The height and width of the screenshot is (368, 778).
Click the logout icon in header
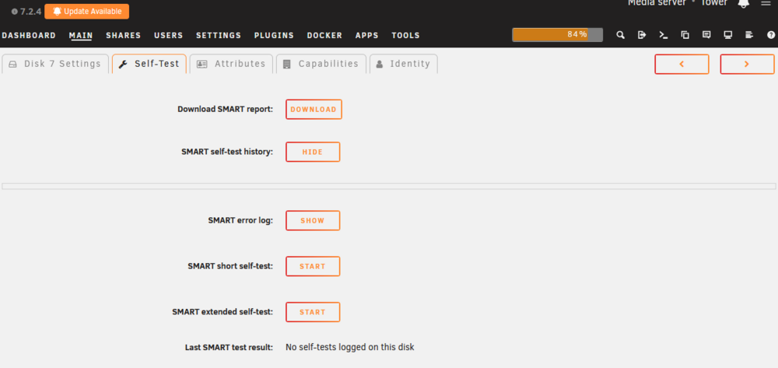642,35
